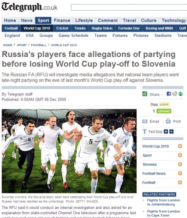The height and width of the screenshot is (218, 187).
Task: Open the Game Schedule sub-navigation link
Action: tap(73, 35)
